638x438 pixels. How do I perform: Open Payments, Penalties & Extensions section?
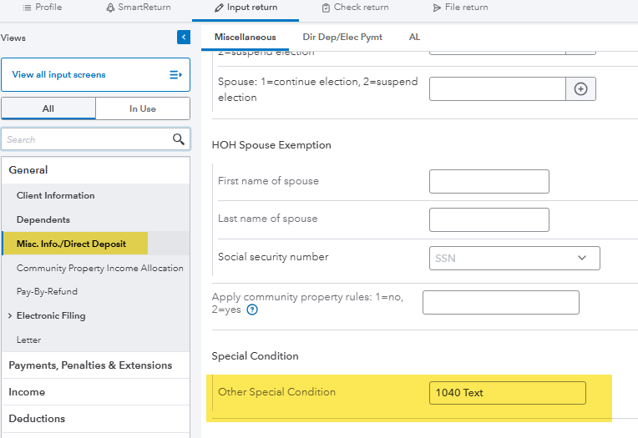point(90,365)
